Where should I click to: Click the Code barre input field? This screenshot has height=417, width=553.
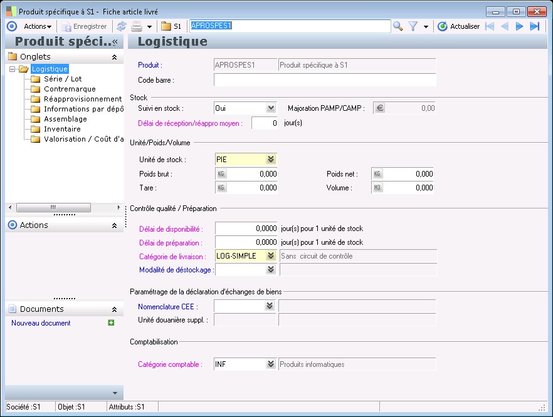tap(324, 80)
